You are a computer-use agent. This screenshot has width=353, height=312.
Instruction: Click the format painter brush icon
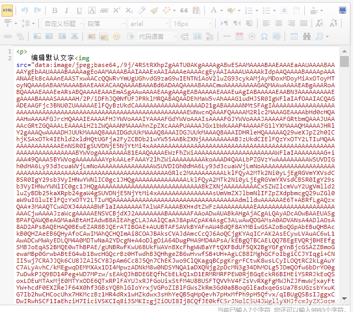point(154,10)
